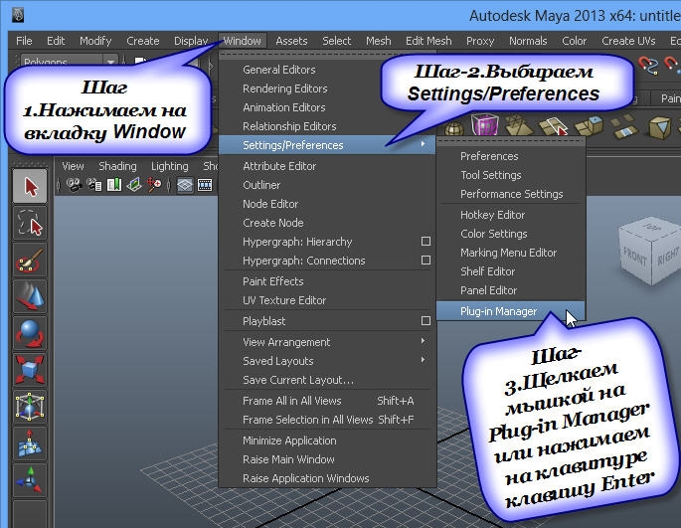Select the Move tool cone icon
Viewport: 681px width, 528px height.
tap(30, 296)
